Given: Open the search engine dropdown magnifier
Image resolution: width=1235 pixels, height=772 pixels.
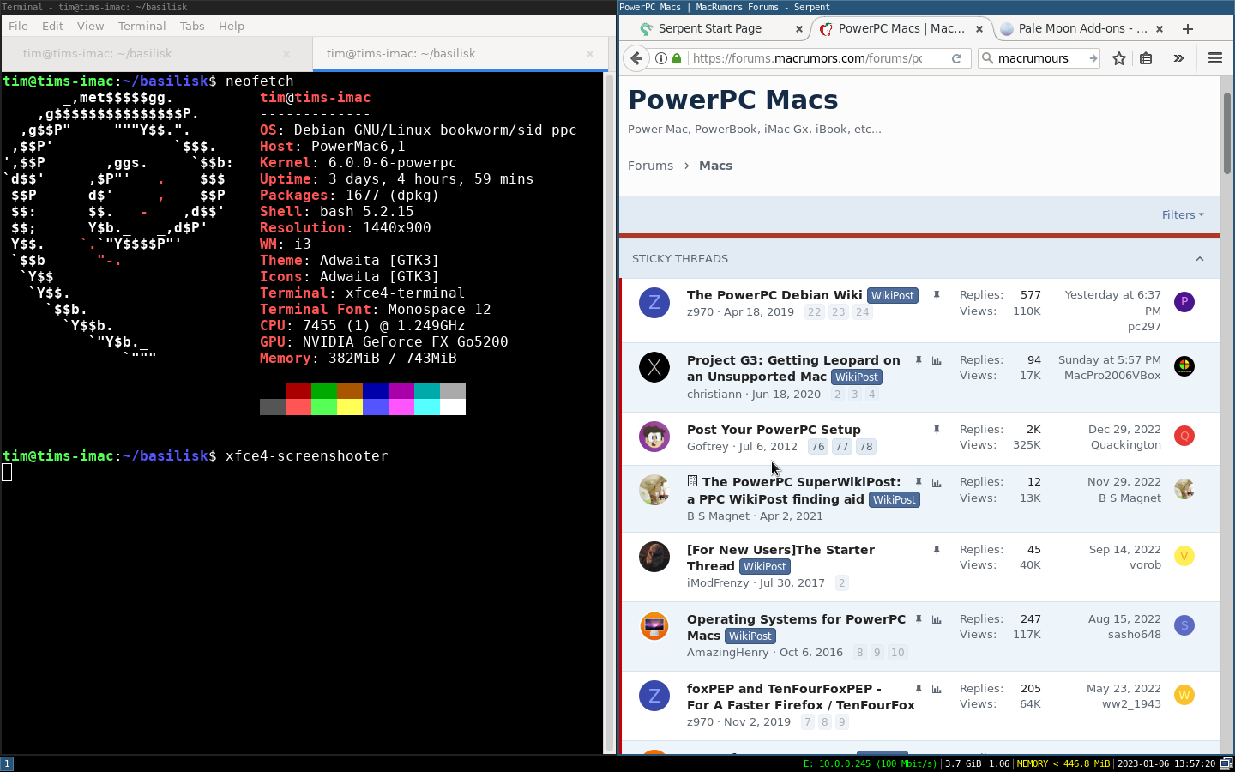Looking at the screenshot, I should point(987,58).
